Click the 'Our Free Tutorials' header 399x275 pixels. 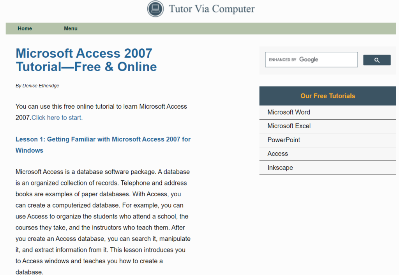click(x=327, y=96)
